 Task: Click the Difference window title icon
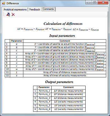4,3
